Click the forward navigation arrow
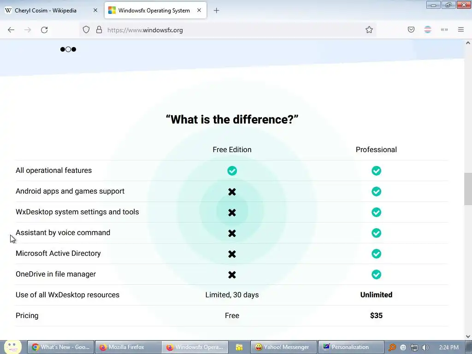Screen dimensions: 472x354 point(28,30)
